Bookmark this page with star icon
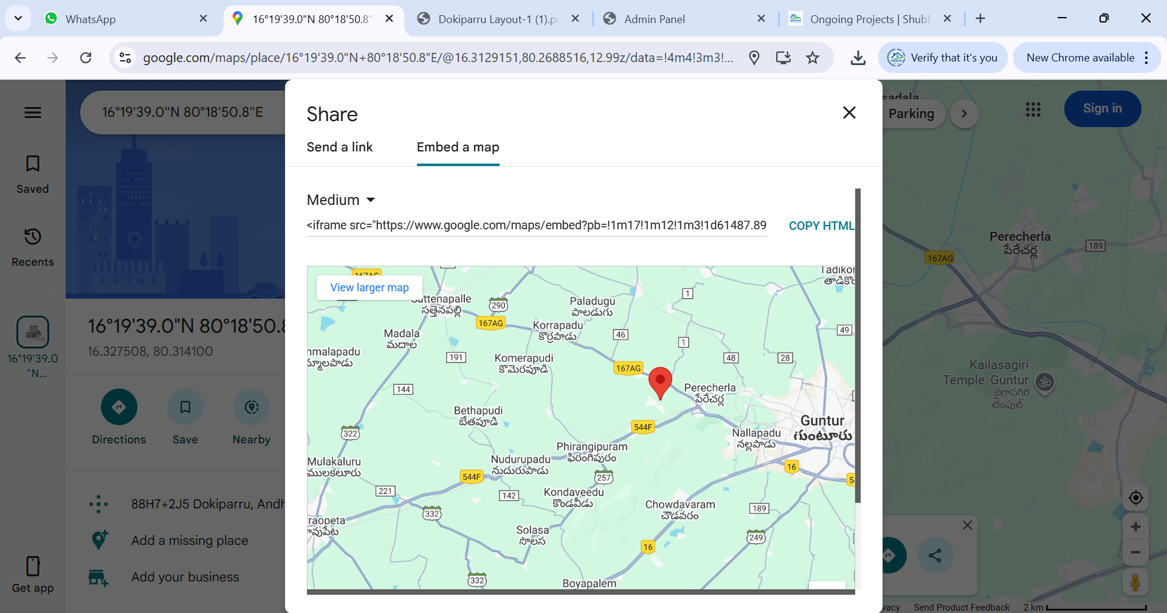This screenshot has width=1167, height=613. [813, 58]
